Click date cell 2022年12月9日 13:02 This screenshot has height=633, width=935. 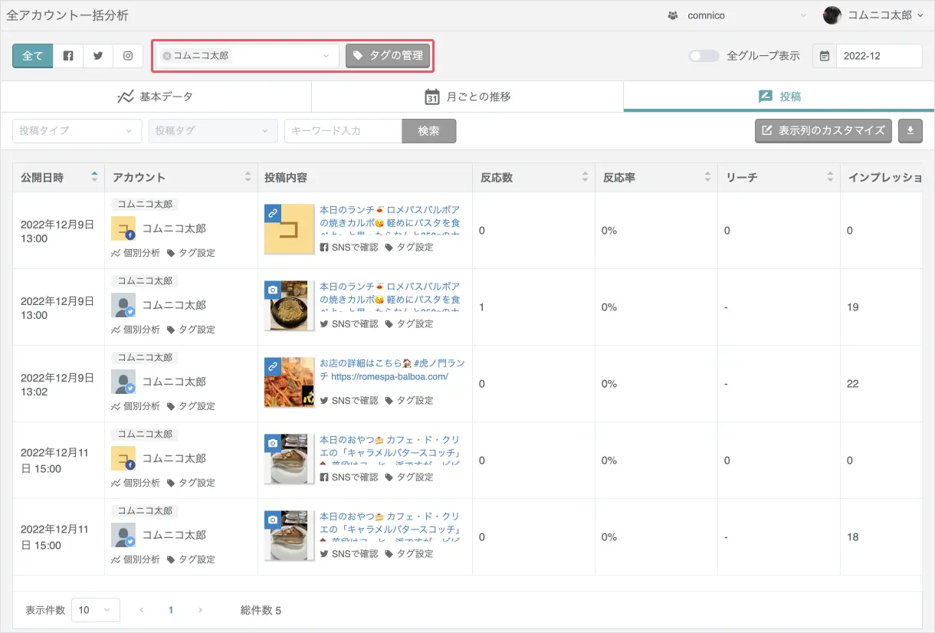(57, 384)
